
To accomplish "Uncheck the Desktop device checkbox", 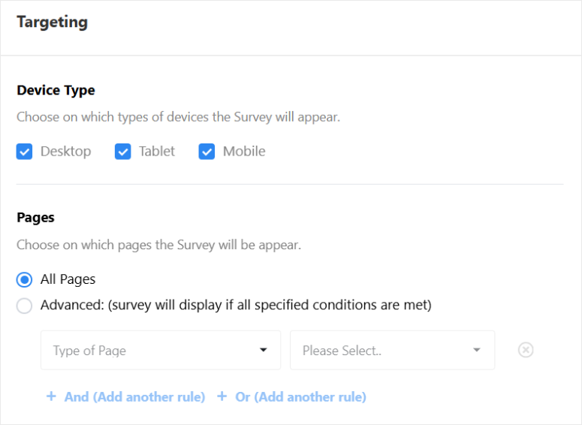I will click(x=25, y=152).
